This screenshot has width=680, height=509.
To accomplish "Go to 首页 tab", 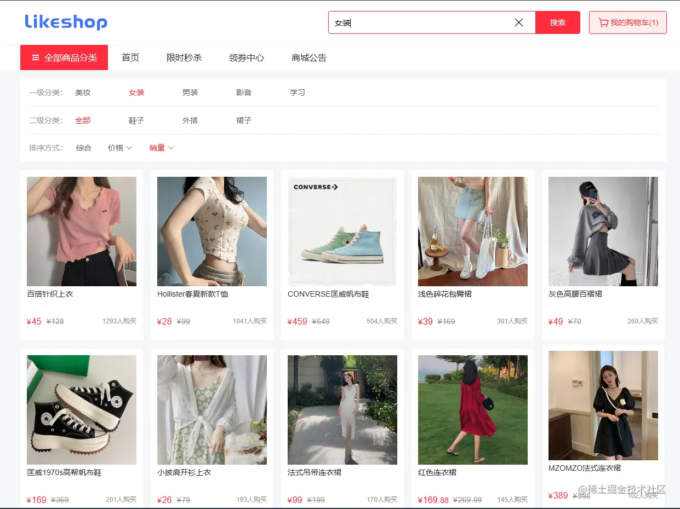I will tap(130, 57).
